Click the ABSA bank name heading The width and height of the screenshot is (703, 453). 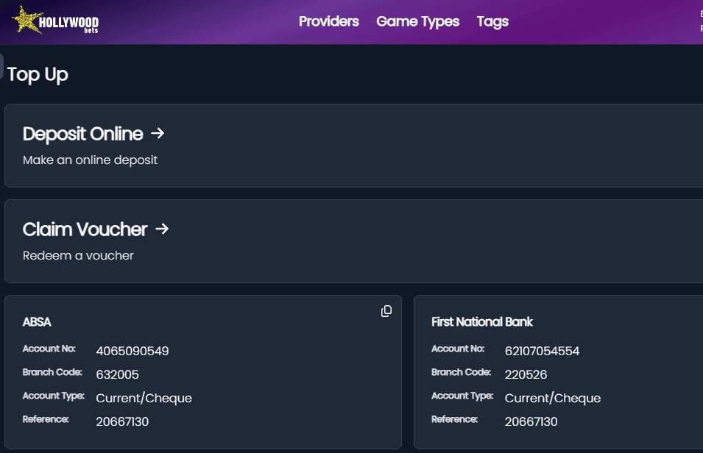click(x=37, y=322)
